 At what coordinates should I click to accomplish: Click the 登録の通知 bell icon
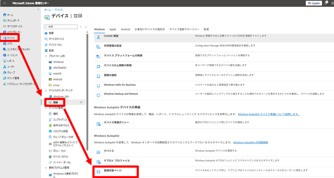(98, 76)
